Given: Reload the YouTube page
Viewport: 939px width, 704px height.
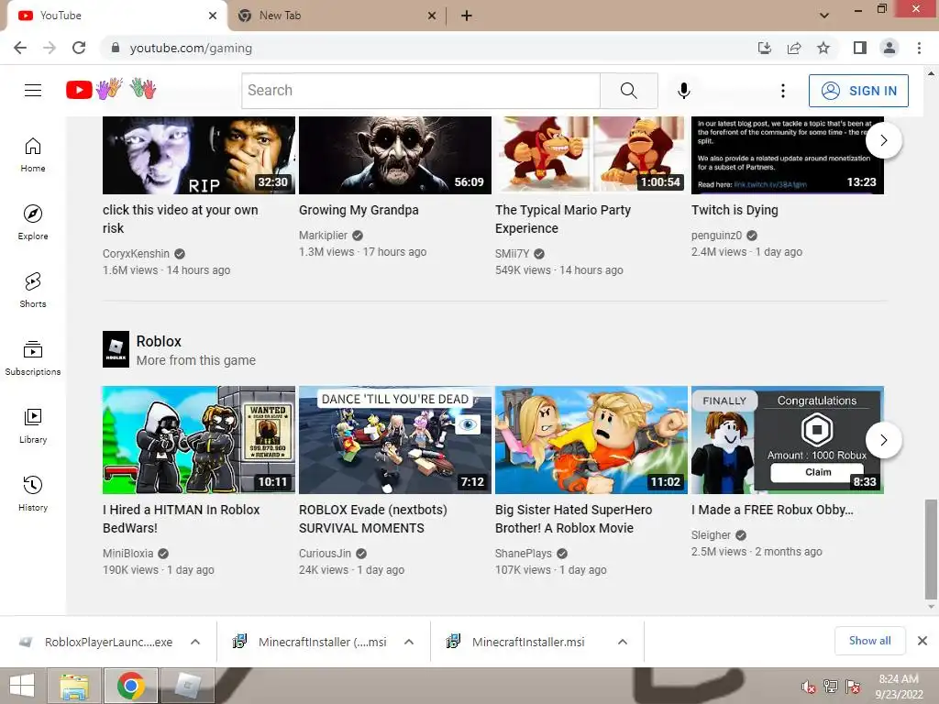Looking at the screenshot, I should click(x=79, y=48).
